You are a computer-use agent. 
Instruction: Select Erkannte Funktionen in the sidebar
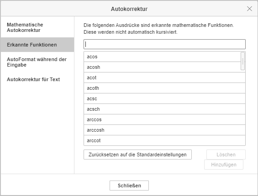pos(37,45)
